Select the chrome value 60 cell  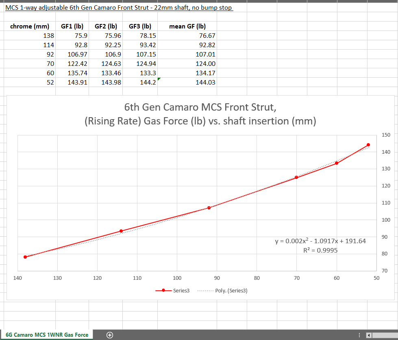[x=30, y=73]
